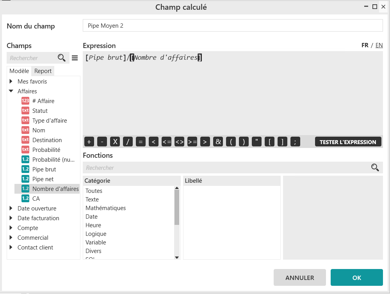Switch to the Report tab

43,71
